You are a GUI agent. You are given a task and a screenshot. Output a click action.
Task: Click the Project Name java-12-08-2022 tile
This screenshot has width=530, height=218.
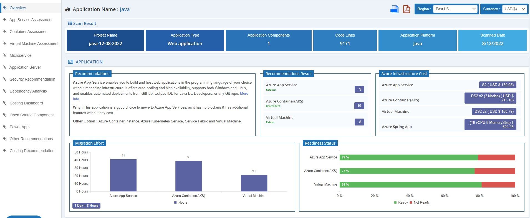[105, 40]
